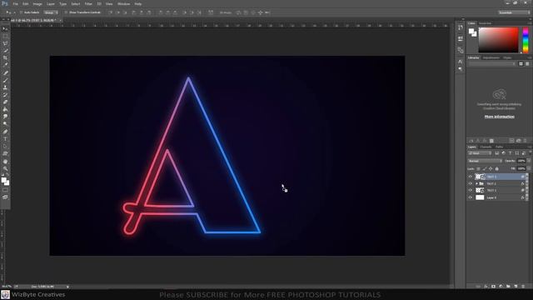Screen dimensions: 533x300
Task: Pick a color in the red color field
Action: click(x=498, y=40)
